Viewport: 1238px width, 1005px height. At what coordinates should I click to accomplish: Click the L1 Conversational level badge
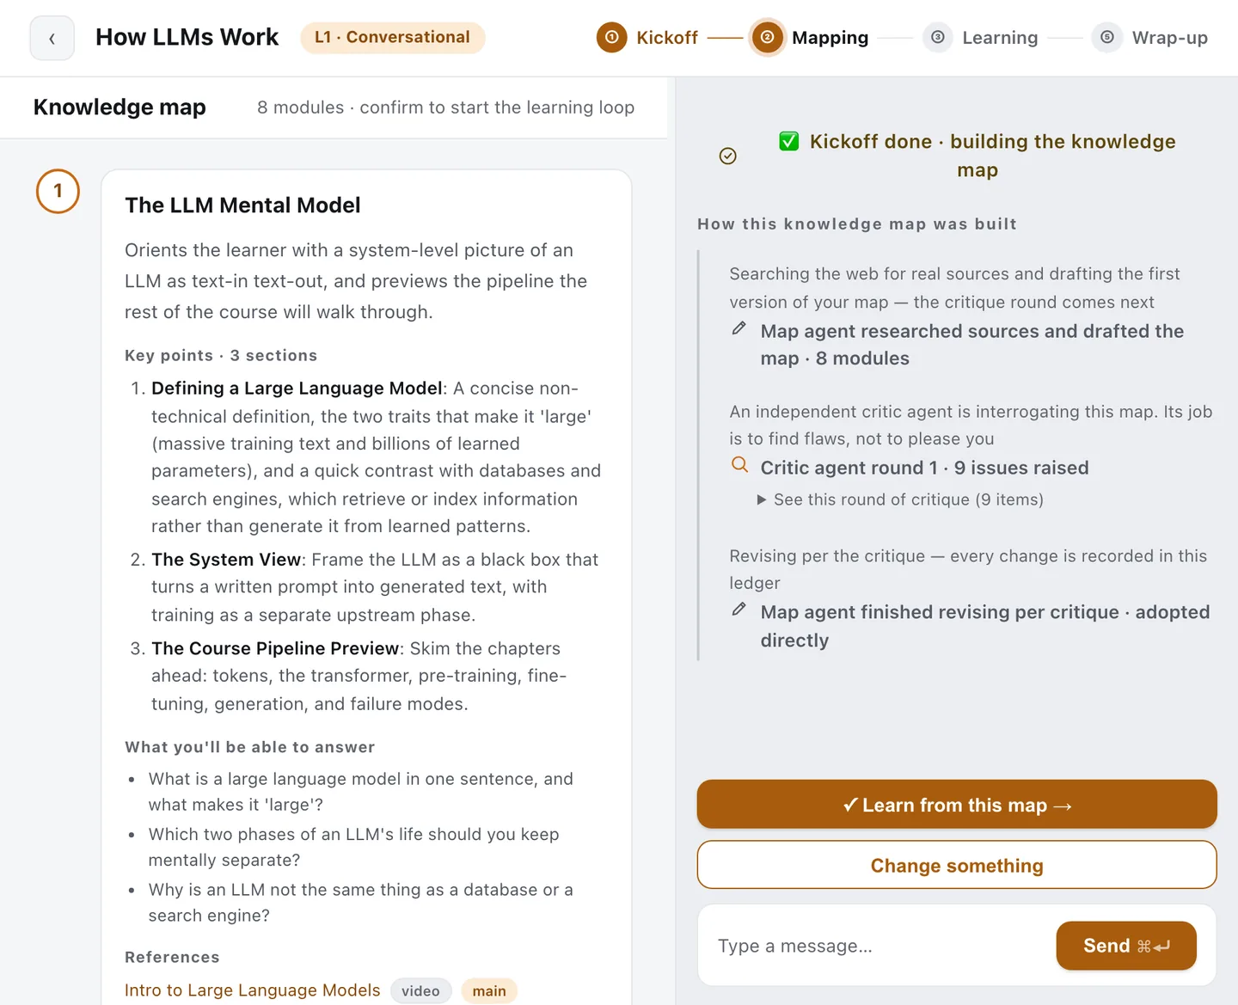(x=393, y=37)
